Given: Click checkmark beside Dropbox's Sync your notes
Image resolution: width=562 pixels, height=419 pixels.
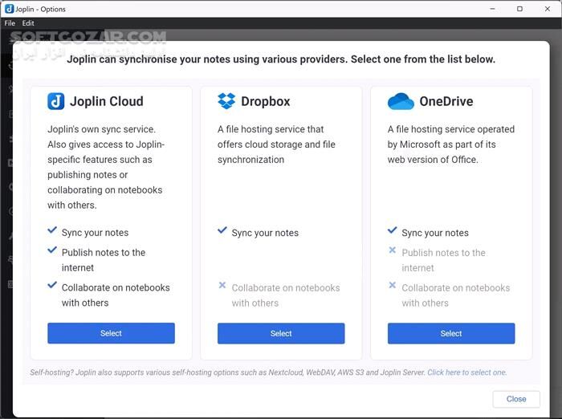Looking at the screenshot, I should pos(222,231).
